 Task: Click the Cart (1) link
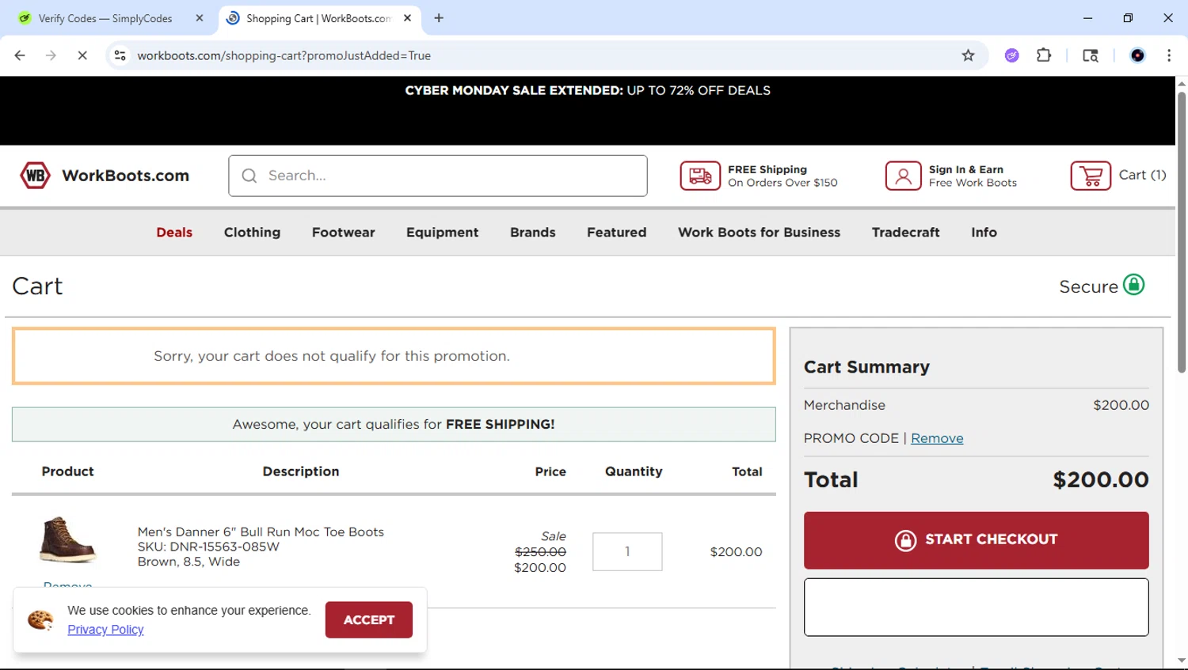pyautogui.click(x=1142, y=175)
